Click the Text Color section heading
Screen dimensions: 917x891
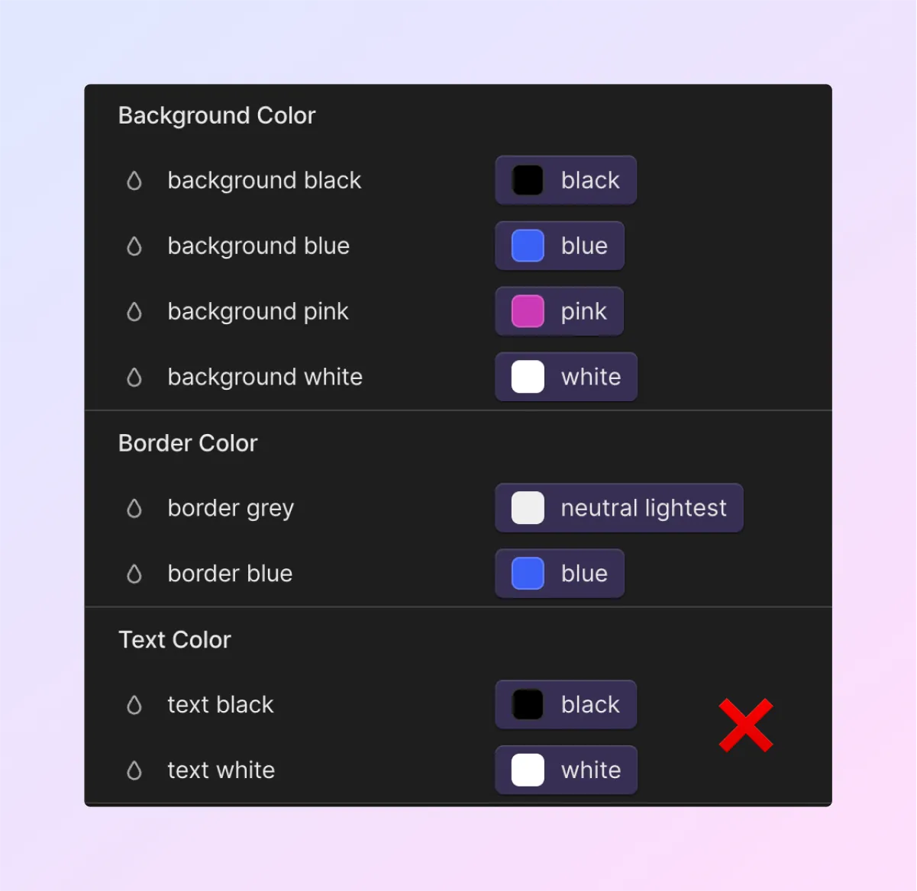click(175, 640)
